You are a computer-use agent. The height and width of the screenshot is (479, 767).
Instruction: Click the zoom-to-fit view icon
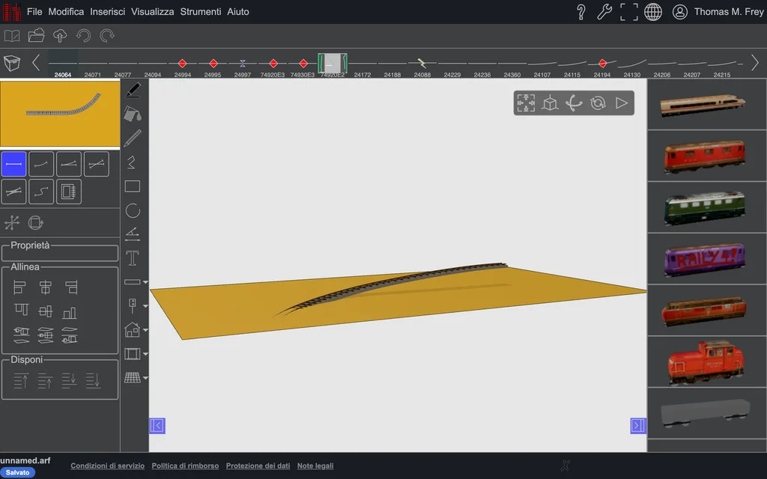(526, 103)
